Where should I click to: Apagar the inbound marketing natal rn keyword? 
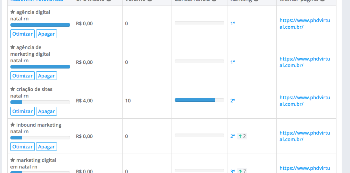tap(47, 147)
